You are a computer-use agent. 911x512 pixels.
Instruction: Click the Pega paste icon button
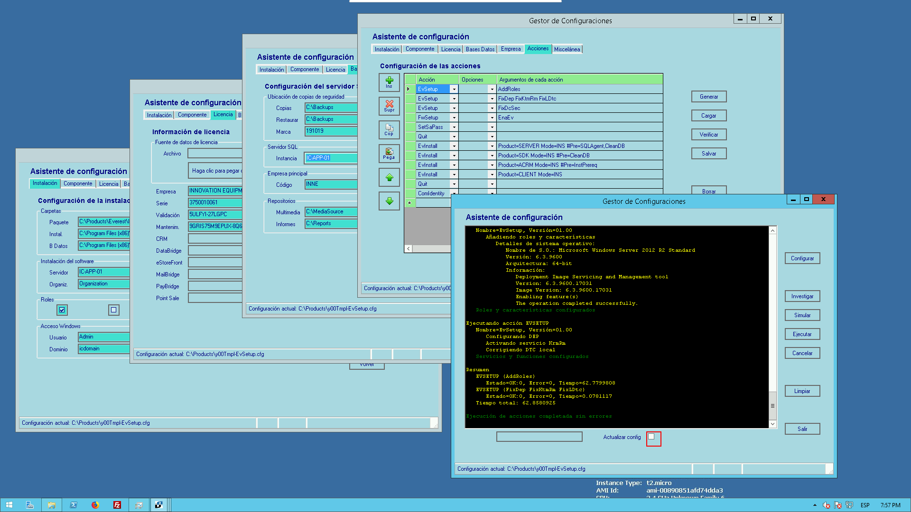tap(389, 154)
